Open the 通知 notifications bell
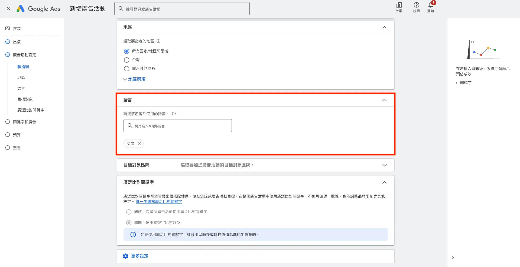 pos(430,7)
